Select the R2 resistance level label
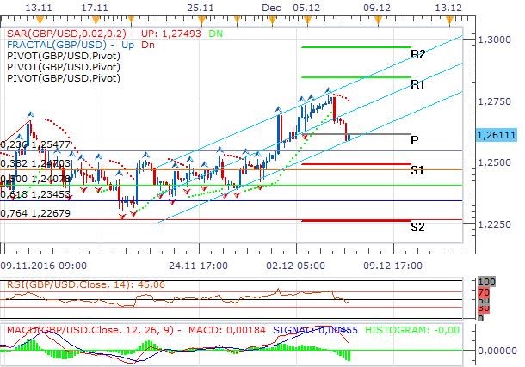Viewport: 525px width, 367px height. [x=418, y=54]
